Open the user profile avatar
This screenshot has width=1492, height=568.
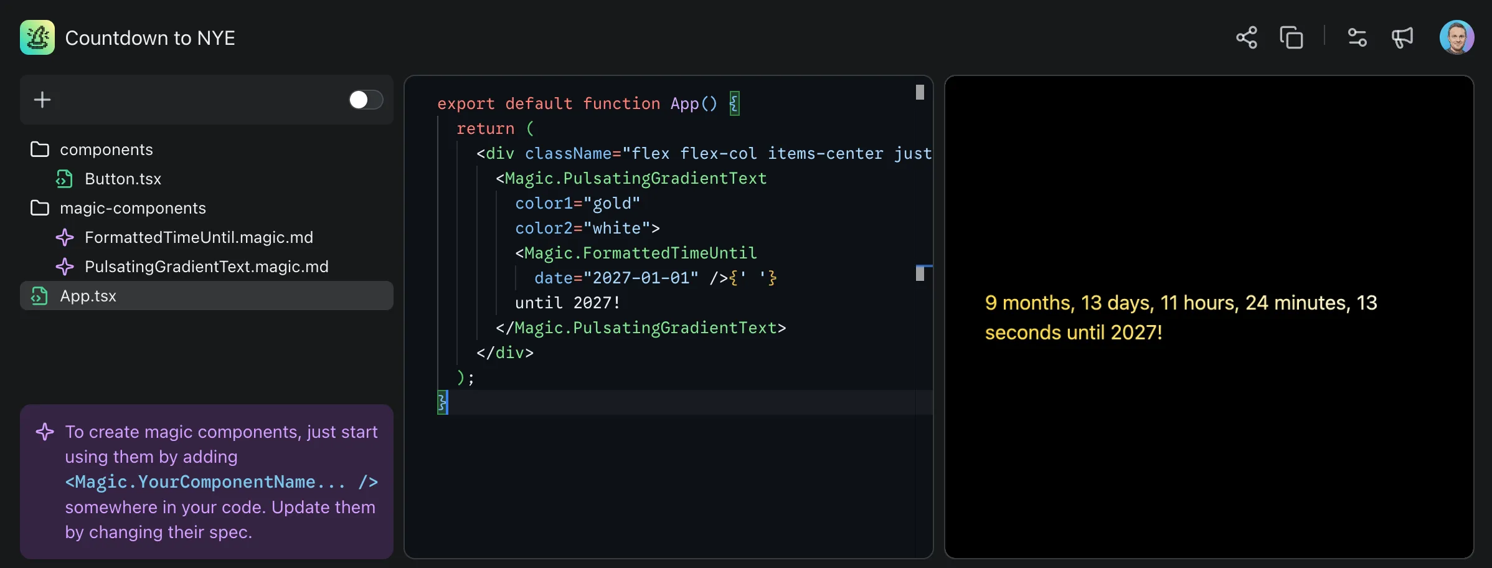point(1456,38)
